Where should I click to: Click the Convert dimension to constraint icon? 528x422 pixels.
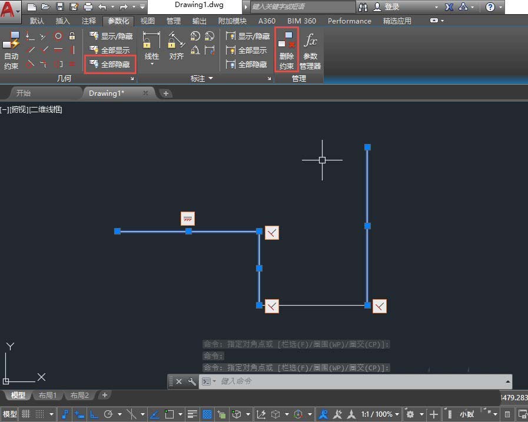(210, 51)
